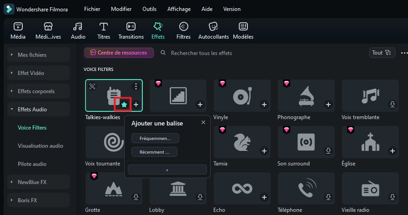Viewport: 408px width, 215px height.
Task: Click the premium diamond badge on Grotte
Action: [94, 176]
